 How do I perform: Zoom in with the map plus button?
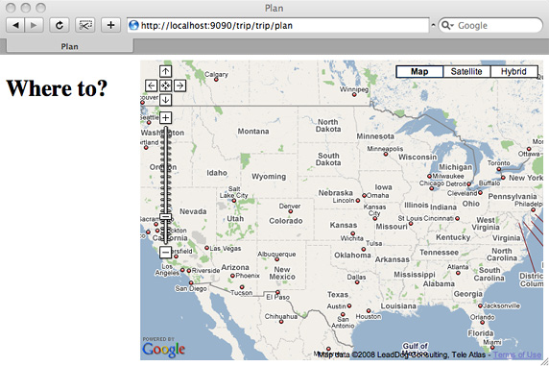[166, 117]
